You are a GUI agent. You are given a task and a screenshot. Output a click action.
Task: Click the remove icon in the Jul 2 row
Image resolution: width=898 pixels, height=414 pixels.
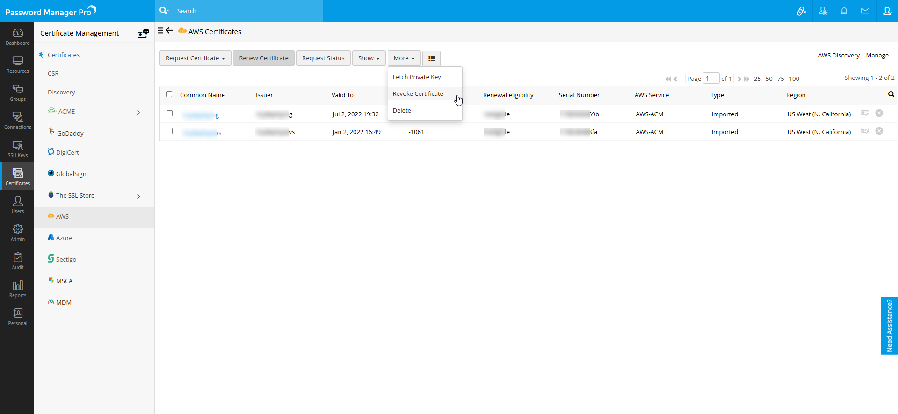(879, 113)
